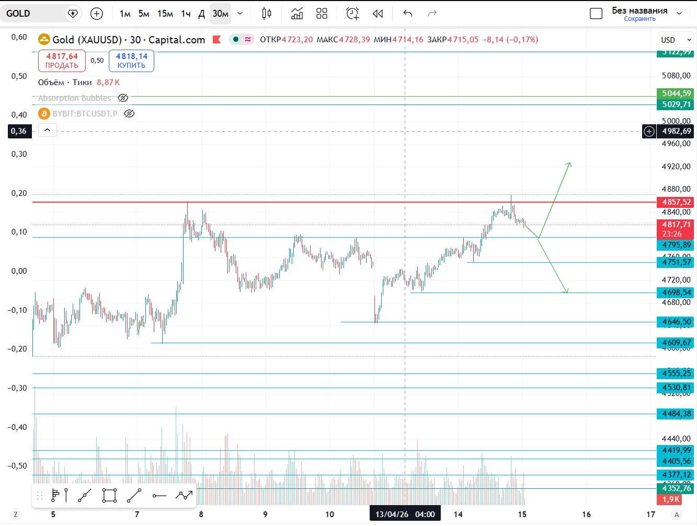Show the hidden Absorption Bubbles indicator
The height and width of the screenshot is (526, 697).
pyautogui.click(x=123, y=98)
